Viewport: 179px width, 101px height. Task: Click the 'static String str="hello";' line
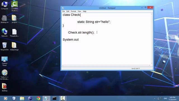(94, 22)
